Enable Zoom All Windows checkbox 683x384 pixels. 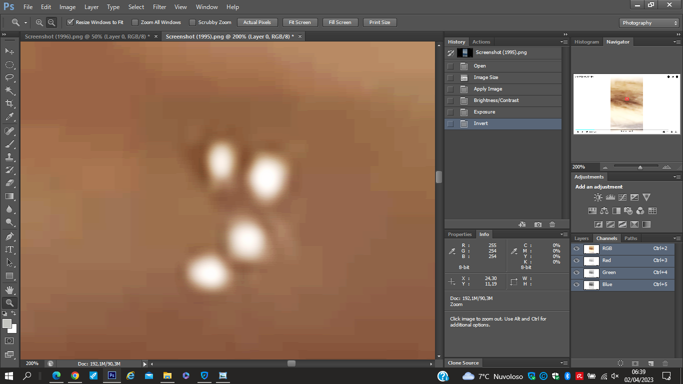(135, 22)
